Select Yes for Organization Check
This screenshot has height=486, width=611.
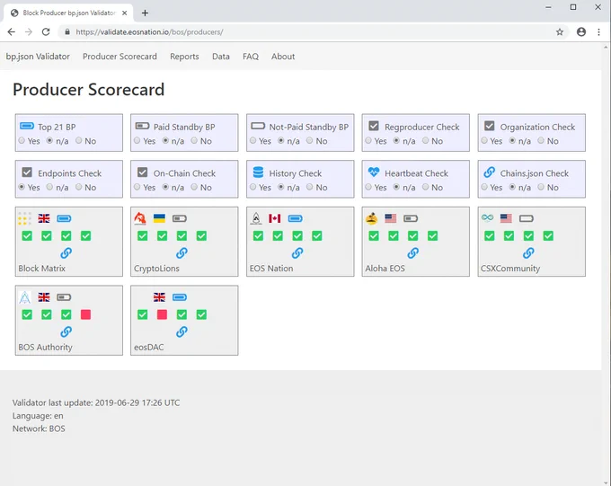click(x=484, y=140)
